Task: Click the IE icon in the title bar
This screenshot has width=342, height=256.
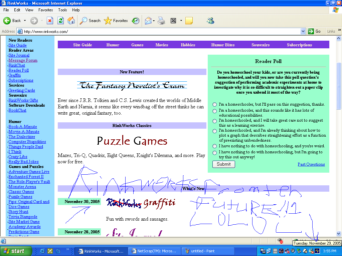Action: tap(3, 3)
